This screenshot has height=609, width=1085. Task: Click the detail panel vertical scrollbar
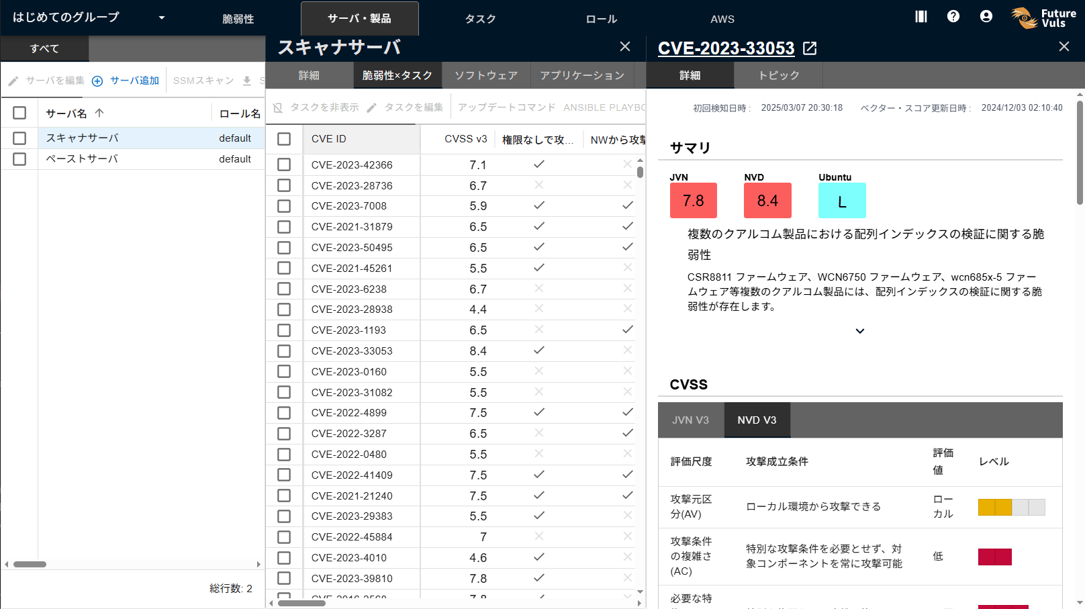(x=1080, y=152)
